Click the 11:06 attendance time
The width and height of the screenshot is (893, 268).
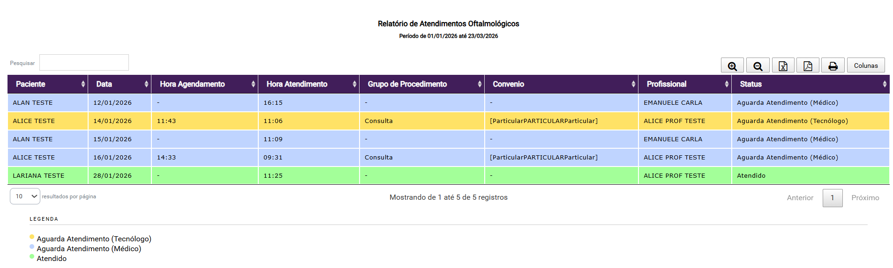click(273, 121)
